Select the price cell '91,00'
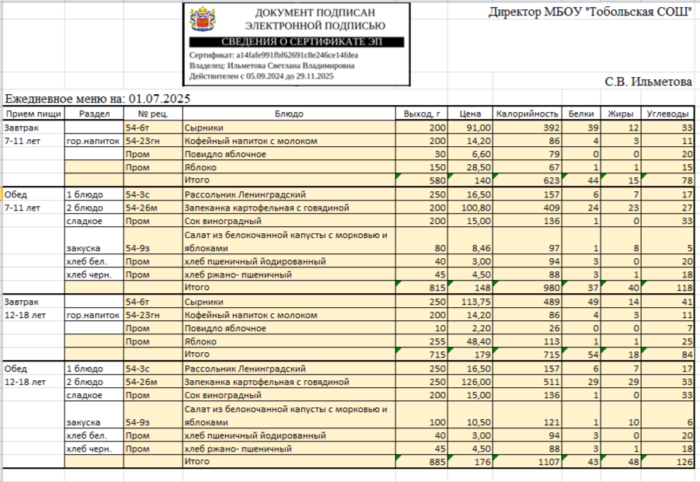The image size is (700, 482). 470,127
